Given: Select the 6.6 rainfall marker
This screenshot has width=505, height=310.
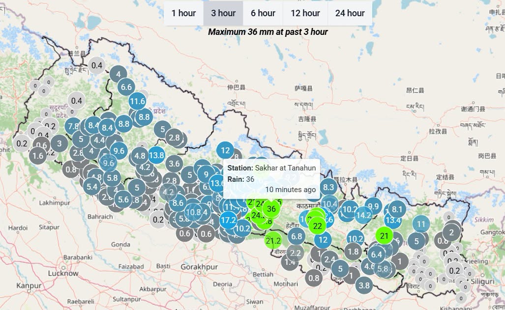Looking at the screenshot, I should click(x=126, y=86).
